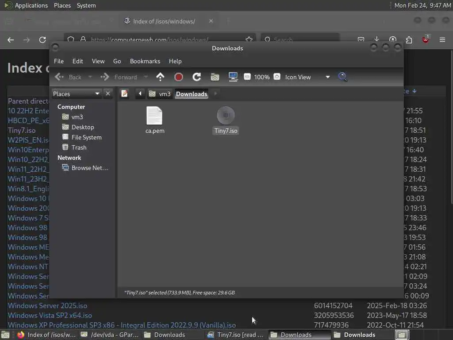Close the Index of /isos/windows/ tab
This screenshot has height=340, width=453.
tap(211, 21)
